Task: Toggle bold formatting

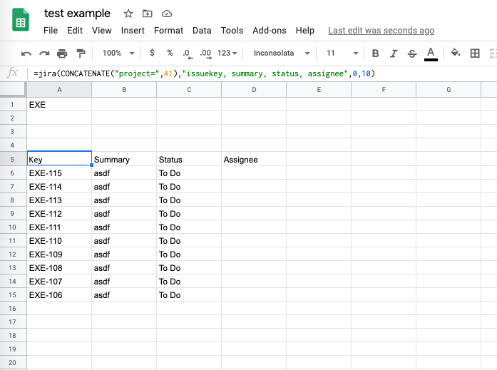Action: click(x=375, y=53)
